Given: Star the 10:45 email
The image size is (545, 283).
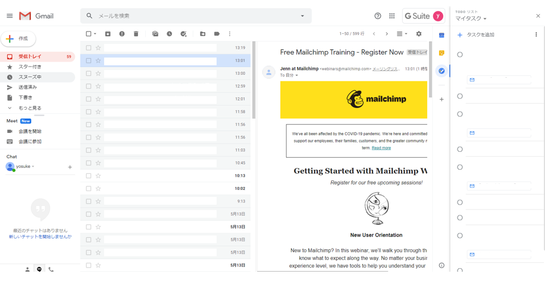Looking at the screenshot, I should [98, 163].
